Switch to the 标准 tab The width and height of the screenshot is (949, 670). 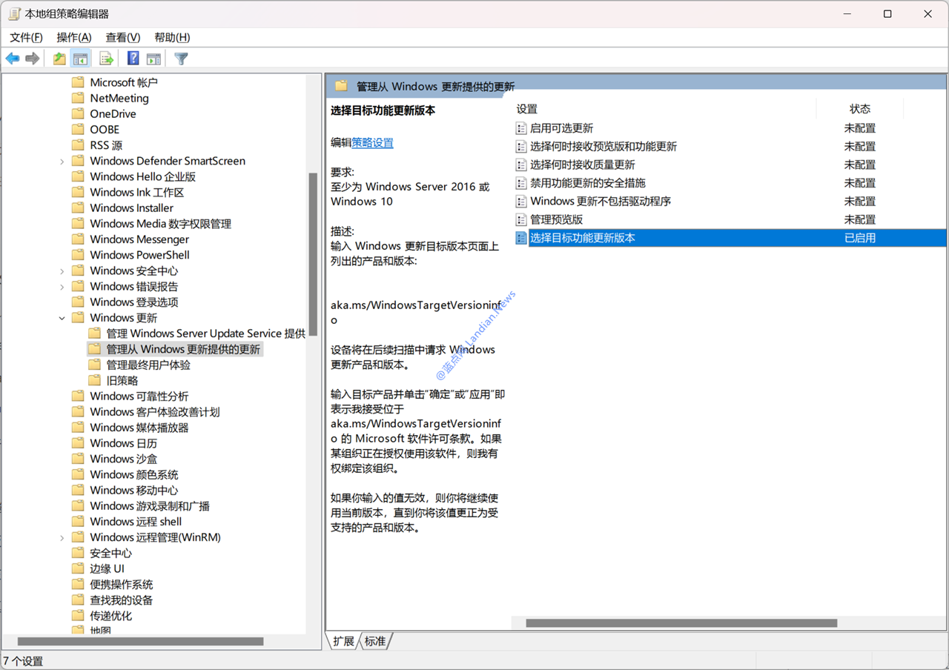click(x=375, y=641)
